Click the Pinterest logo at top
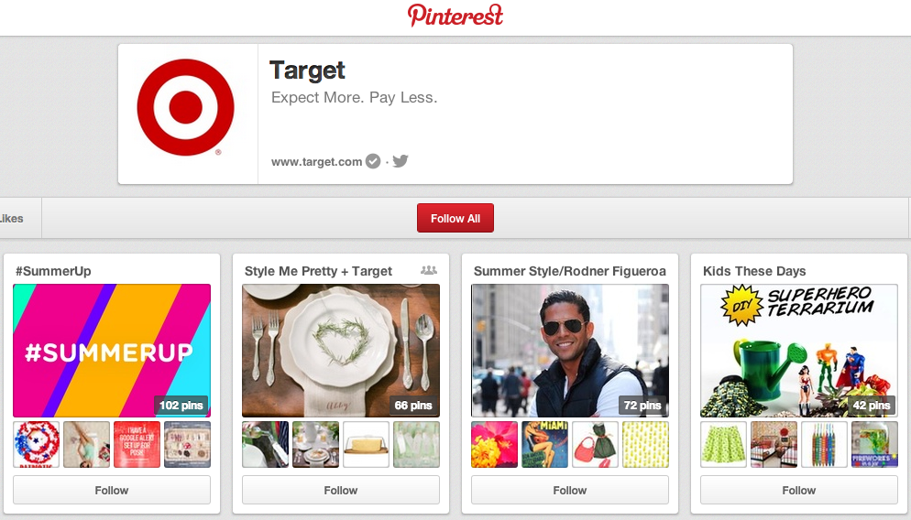Image resolution: width=911 pixels, height=520 pixels. [x=455, y=16]
